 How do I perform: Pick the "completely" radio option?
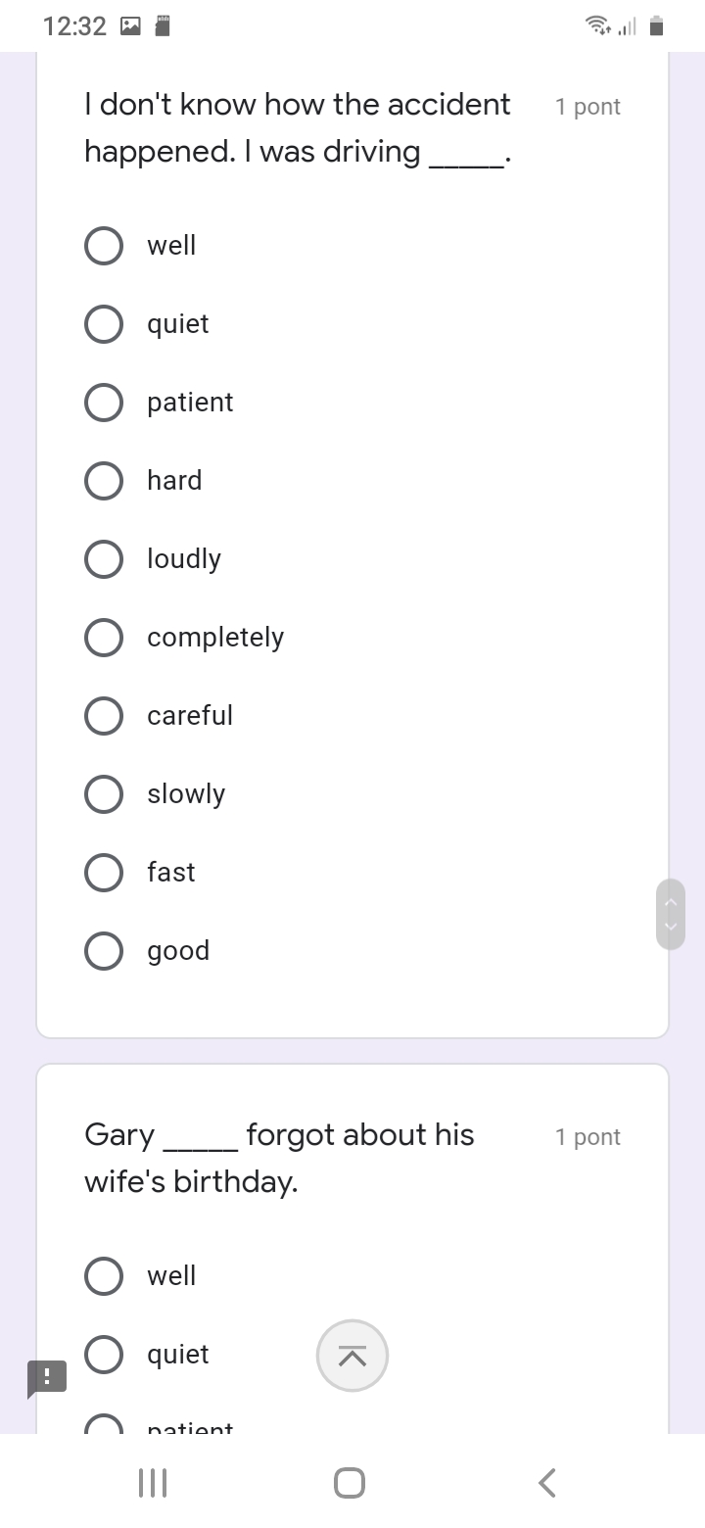click(x=104, y=638)
